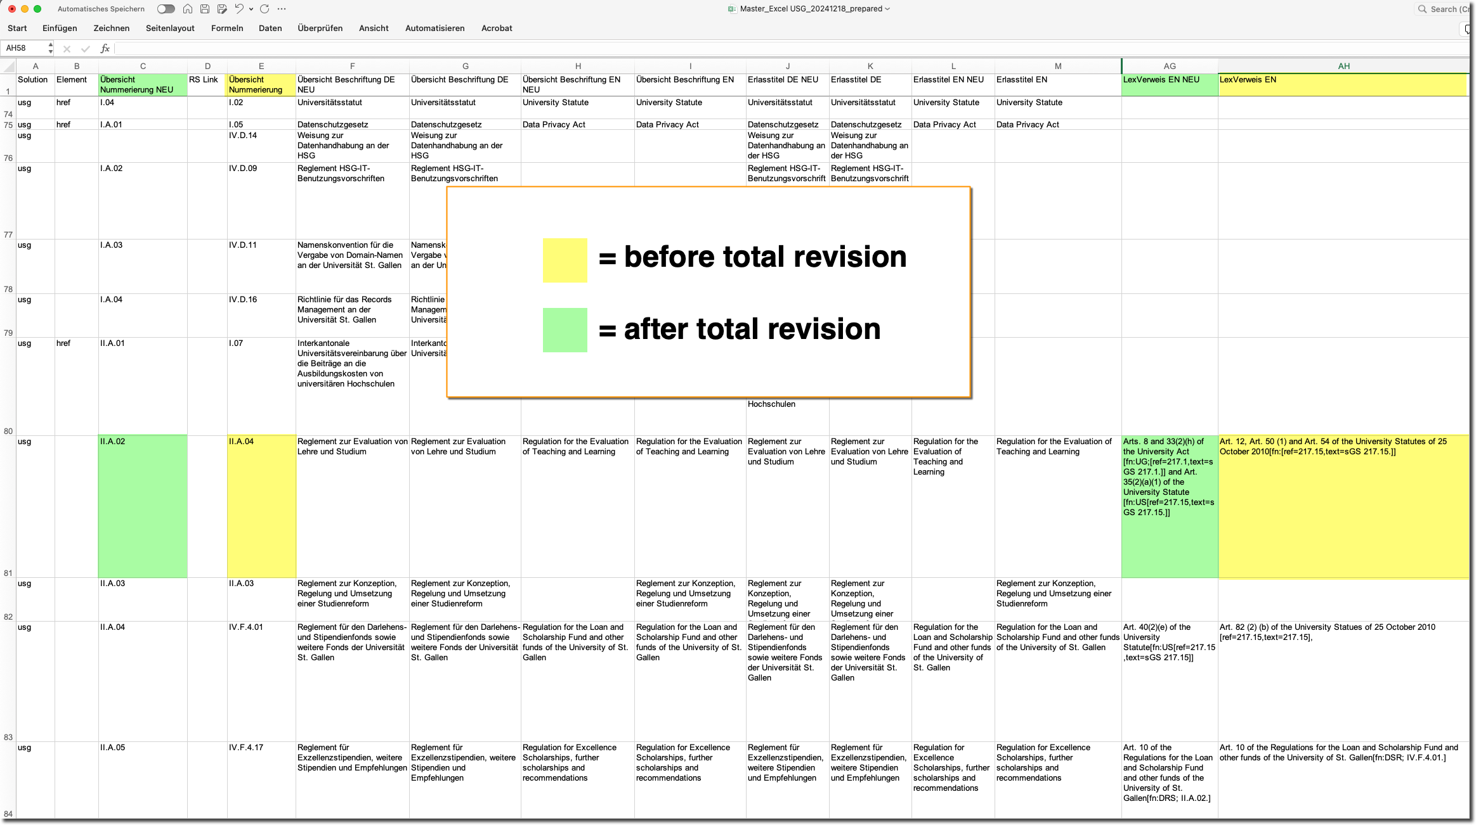Screen dimensions: 1476x825
Task: Open the more options ellipsis icon
Action: coord(282,9)
